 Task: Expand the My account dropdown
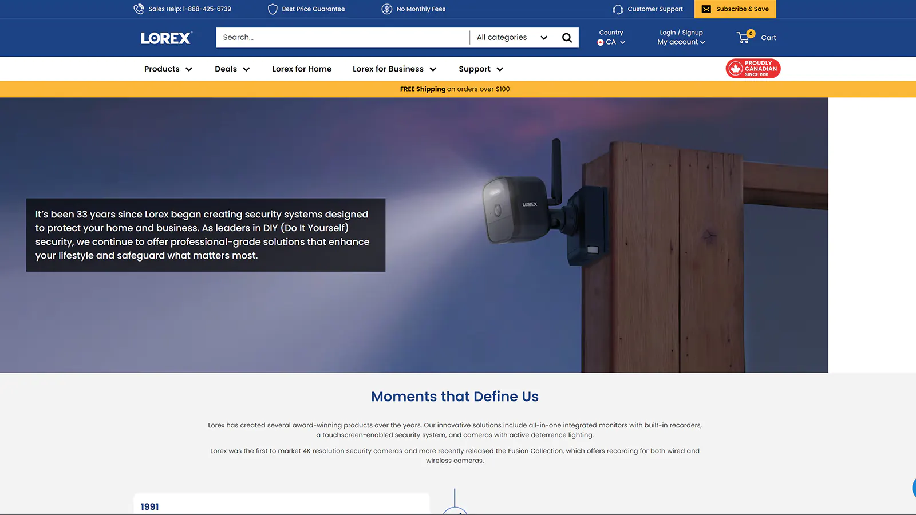click(x=681, y=42)
